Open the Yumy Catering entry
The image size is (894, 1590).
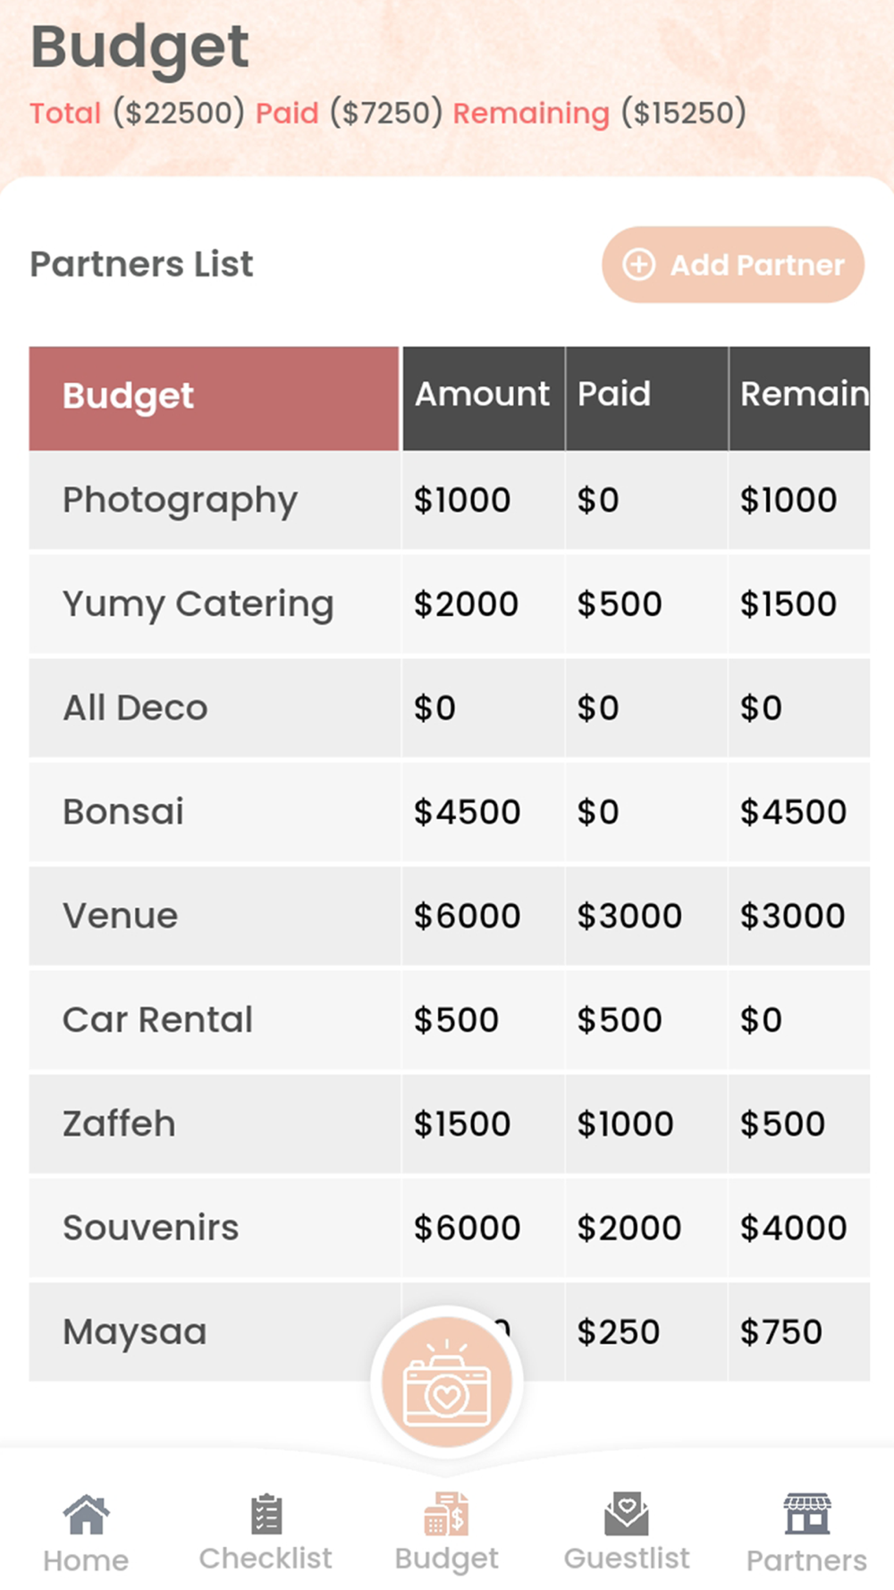tap(450, 604)
